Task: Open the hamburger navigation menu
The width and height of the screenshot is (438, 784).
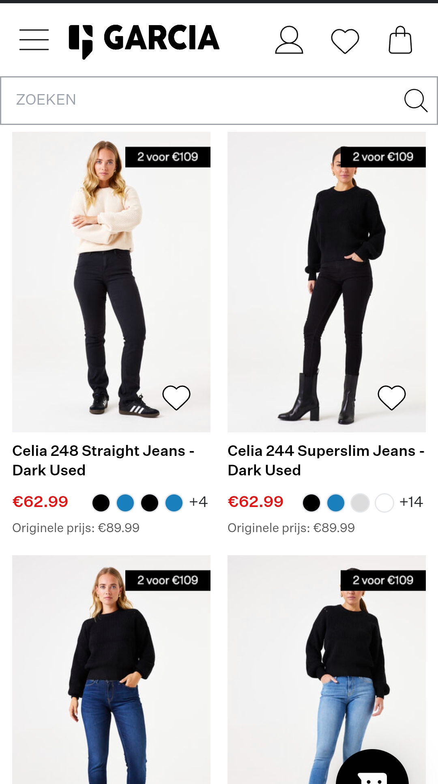Action: point(34,39)
